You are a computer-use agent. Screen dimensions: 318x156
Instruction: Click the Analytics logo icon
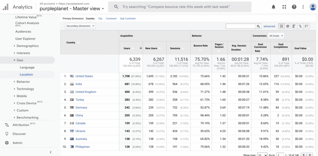(x=6, y=7)
